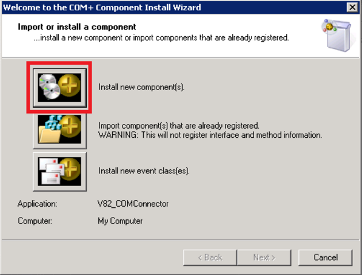Select the 'Install new event class(es).' text label
The image size is (362, 275).
(x=144, y=171)
